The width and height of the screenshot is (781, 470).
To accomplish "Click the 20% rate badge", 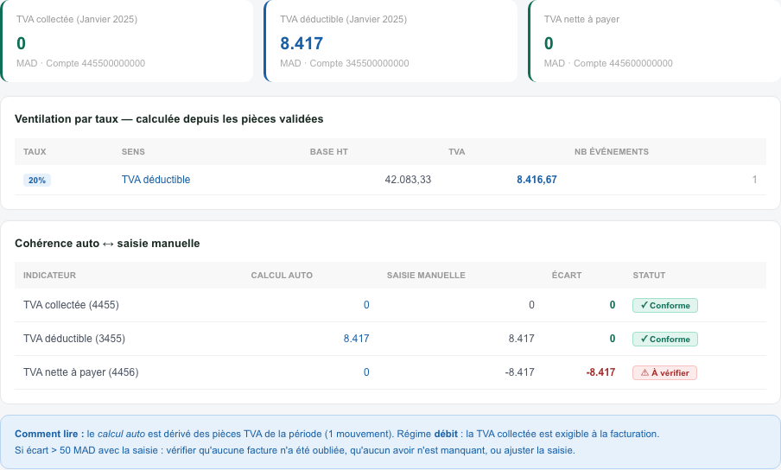I will 37,181.
